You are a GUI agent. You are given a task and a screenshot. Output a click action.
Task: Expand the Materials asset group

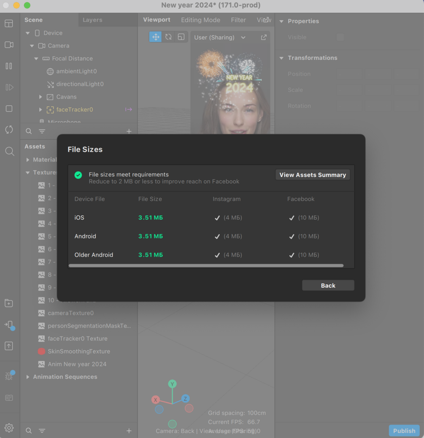28,160
